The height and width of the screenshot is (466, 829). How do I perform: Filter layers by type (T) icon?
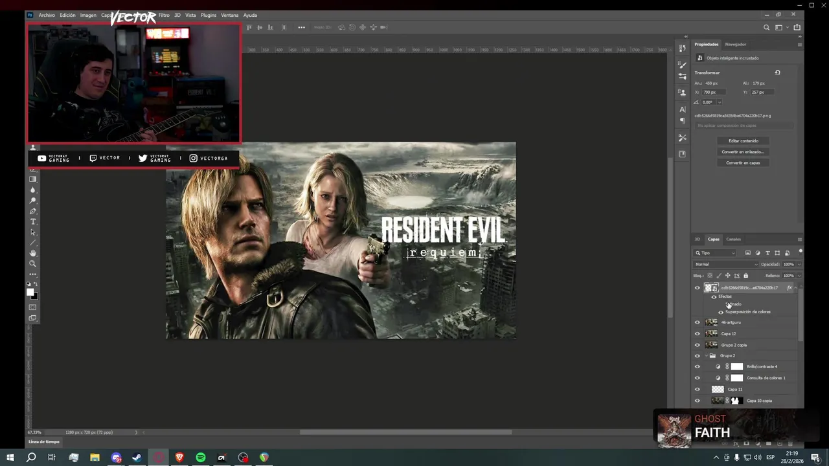tap(767, 253)
